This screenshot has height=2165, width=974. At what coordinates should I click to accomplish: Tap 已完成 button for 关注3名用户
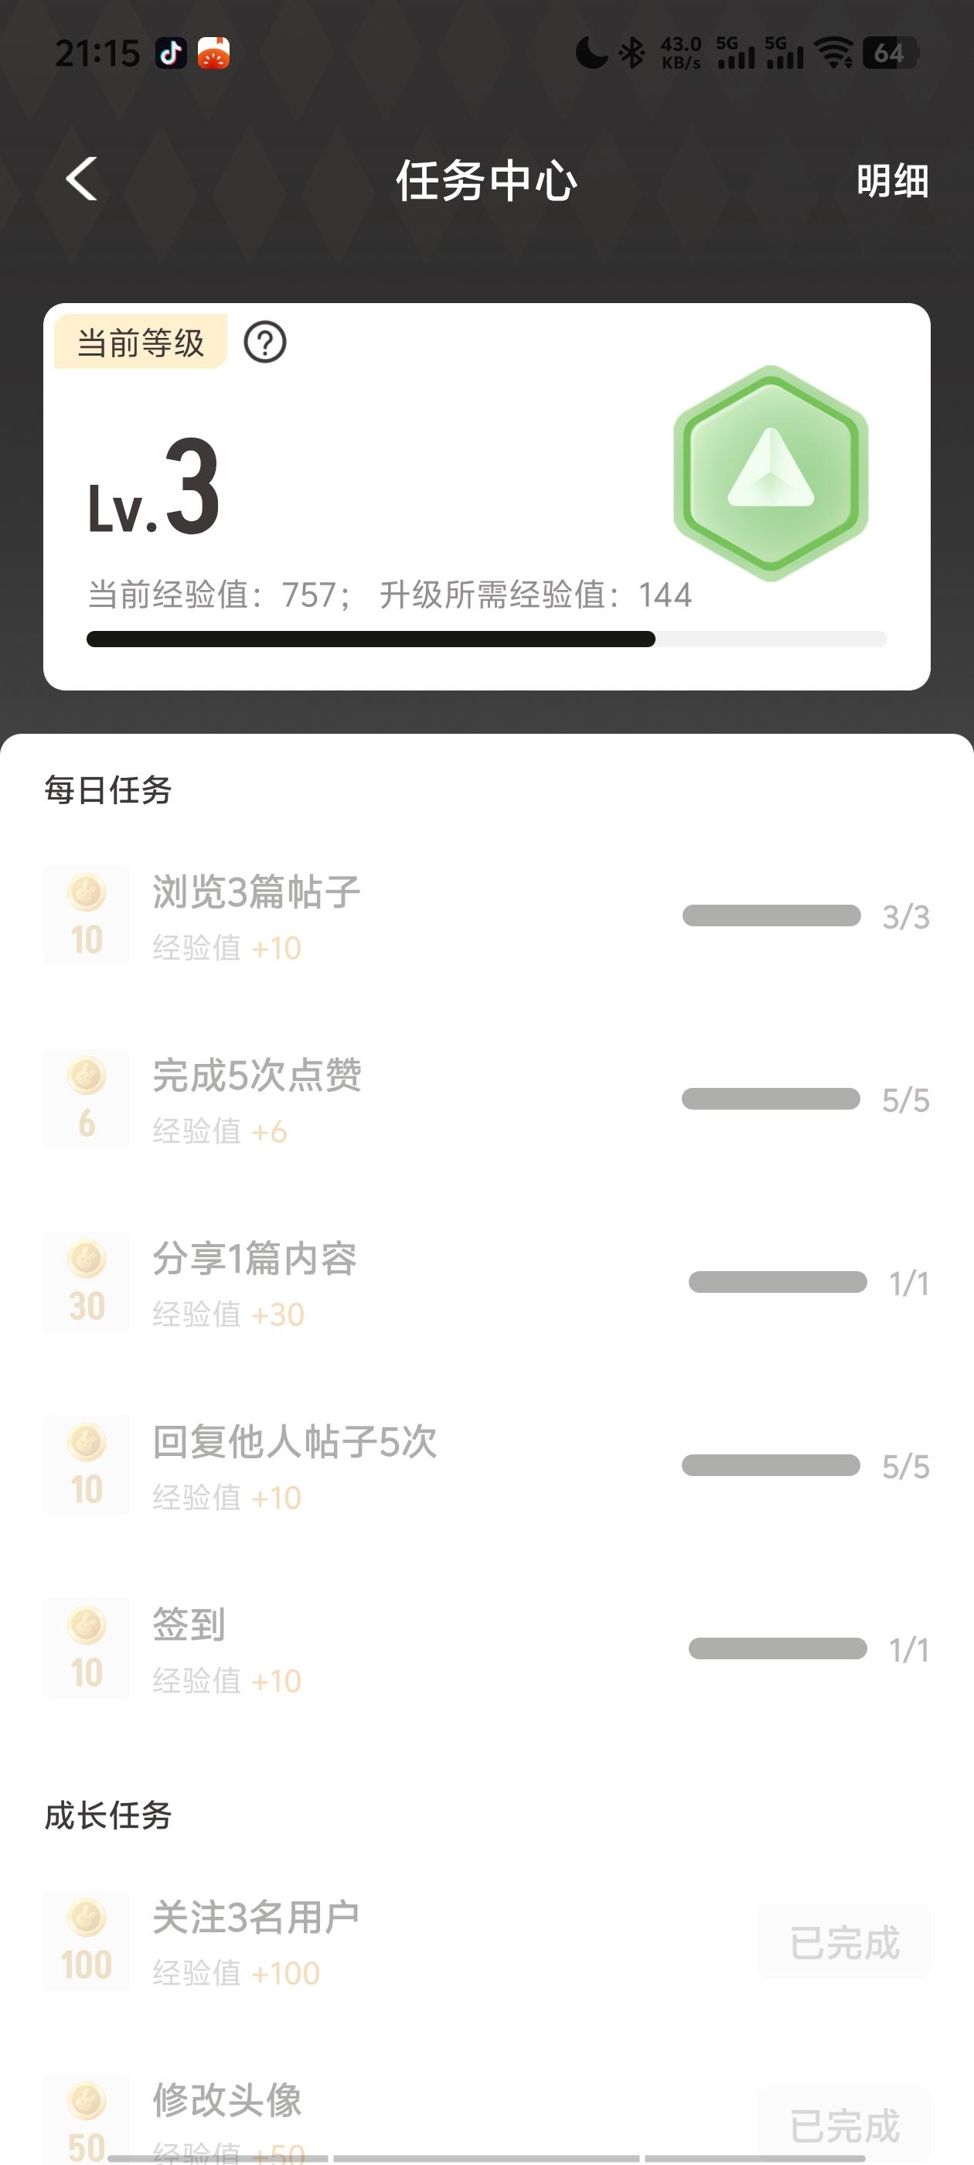click(x=843, y=1942)
